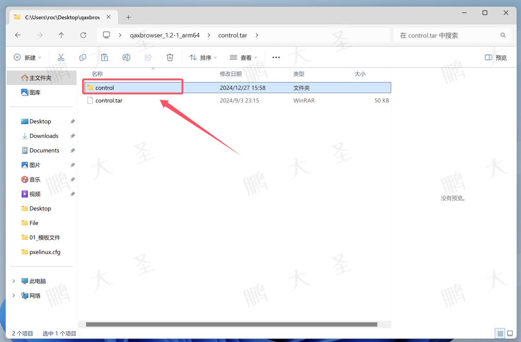Click the Refresh button in navigation bar
Screen dimensions: 521x342
[83, 35]
